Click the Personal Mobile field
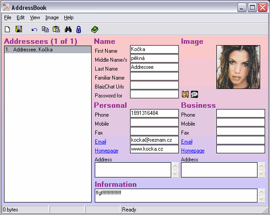 (x=154, y=122)
